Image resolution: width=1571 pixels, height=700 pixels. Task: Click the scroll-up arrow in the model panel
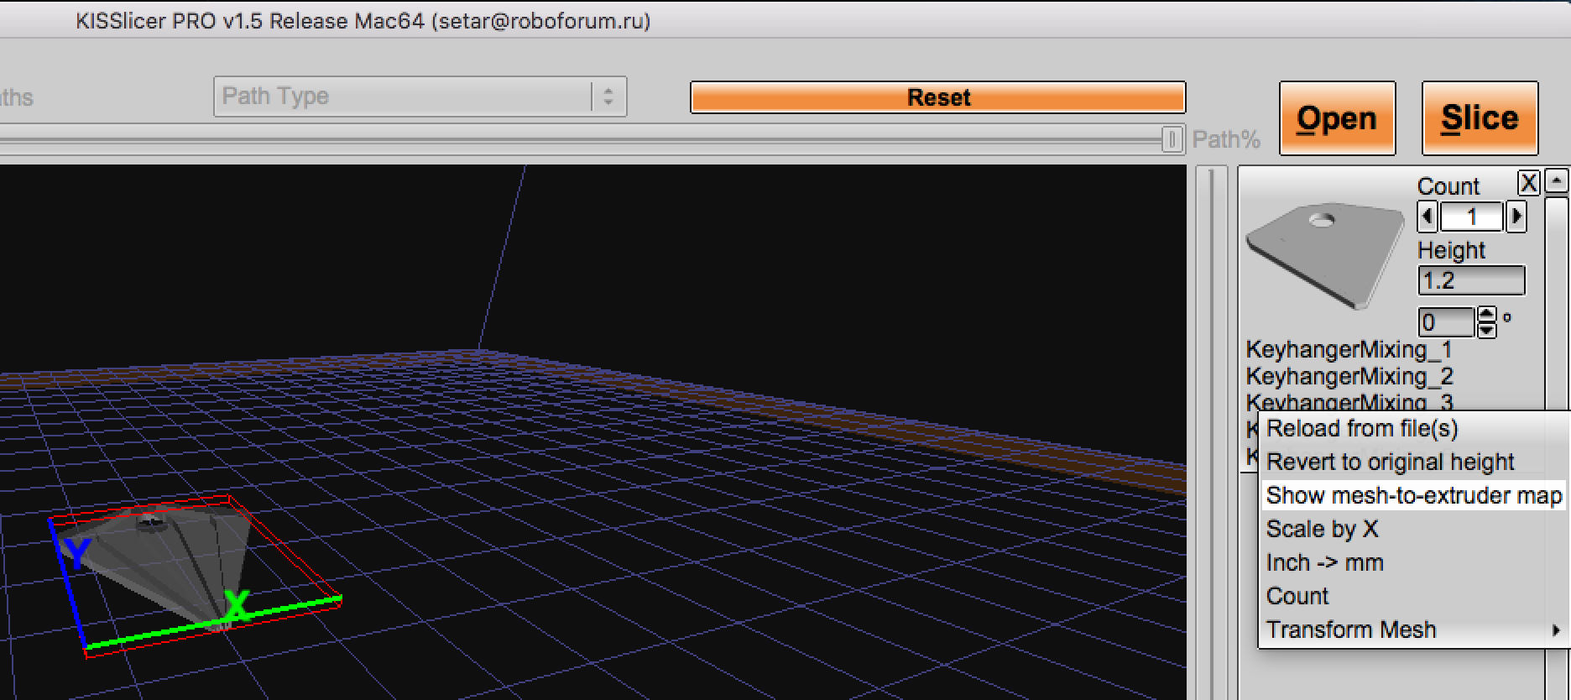(x=1558, y=181)
